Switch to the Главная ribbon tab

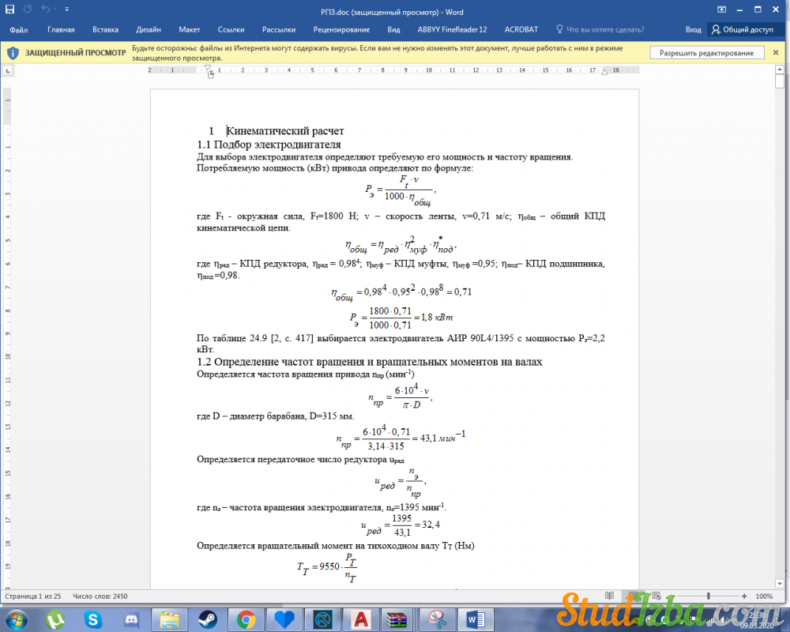point(61,30)
